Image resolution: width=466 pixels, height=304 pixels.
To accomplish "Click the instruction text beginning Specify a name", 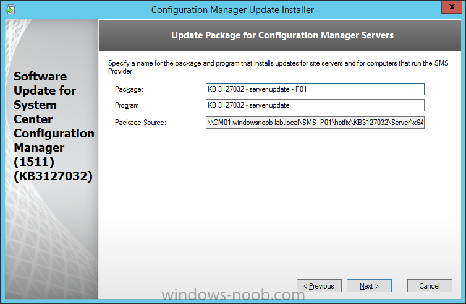I will (278, 67).
